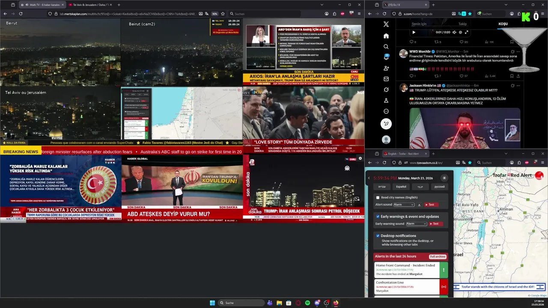
Task: Bookmark the WW3 Monitör post
Action: [x=512, y=76]
